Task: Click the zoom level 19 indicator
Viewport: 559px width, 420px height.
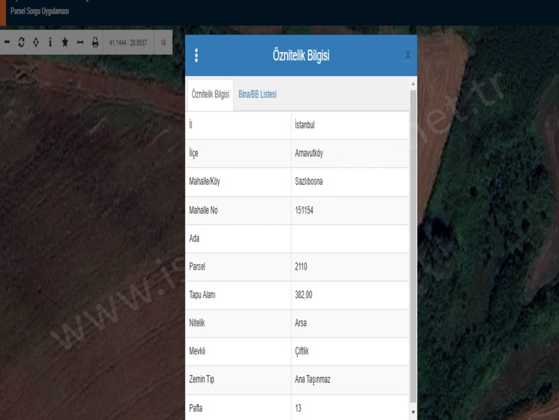Action: point(163,43)
